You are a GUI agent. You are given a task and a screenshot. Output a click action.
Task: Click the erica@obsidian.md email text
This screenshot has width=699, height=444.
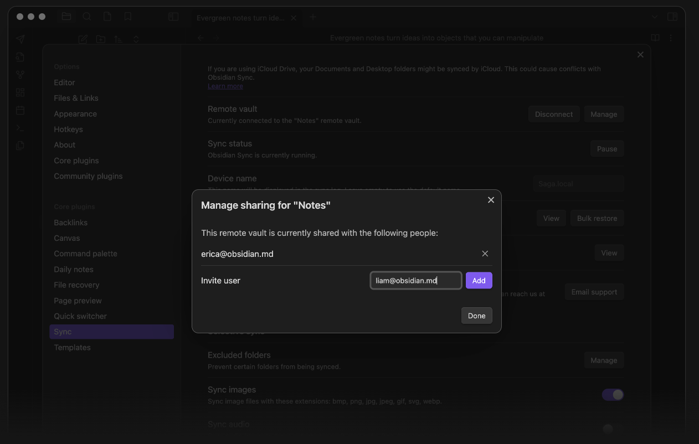pyautogui.click(x=237, y=254)
